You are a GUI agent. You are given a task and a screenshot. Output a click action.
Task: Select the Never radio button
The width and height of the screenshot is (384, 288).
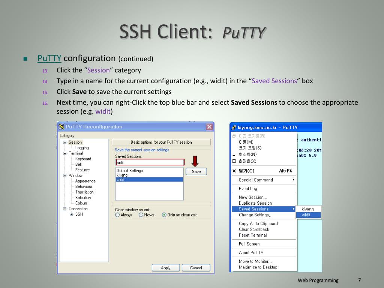tap(141, 215)
